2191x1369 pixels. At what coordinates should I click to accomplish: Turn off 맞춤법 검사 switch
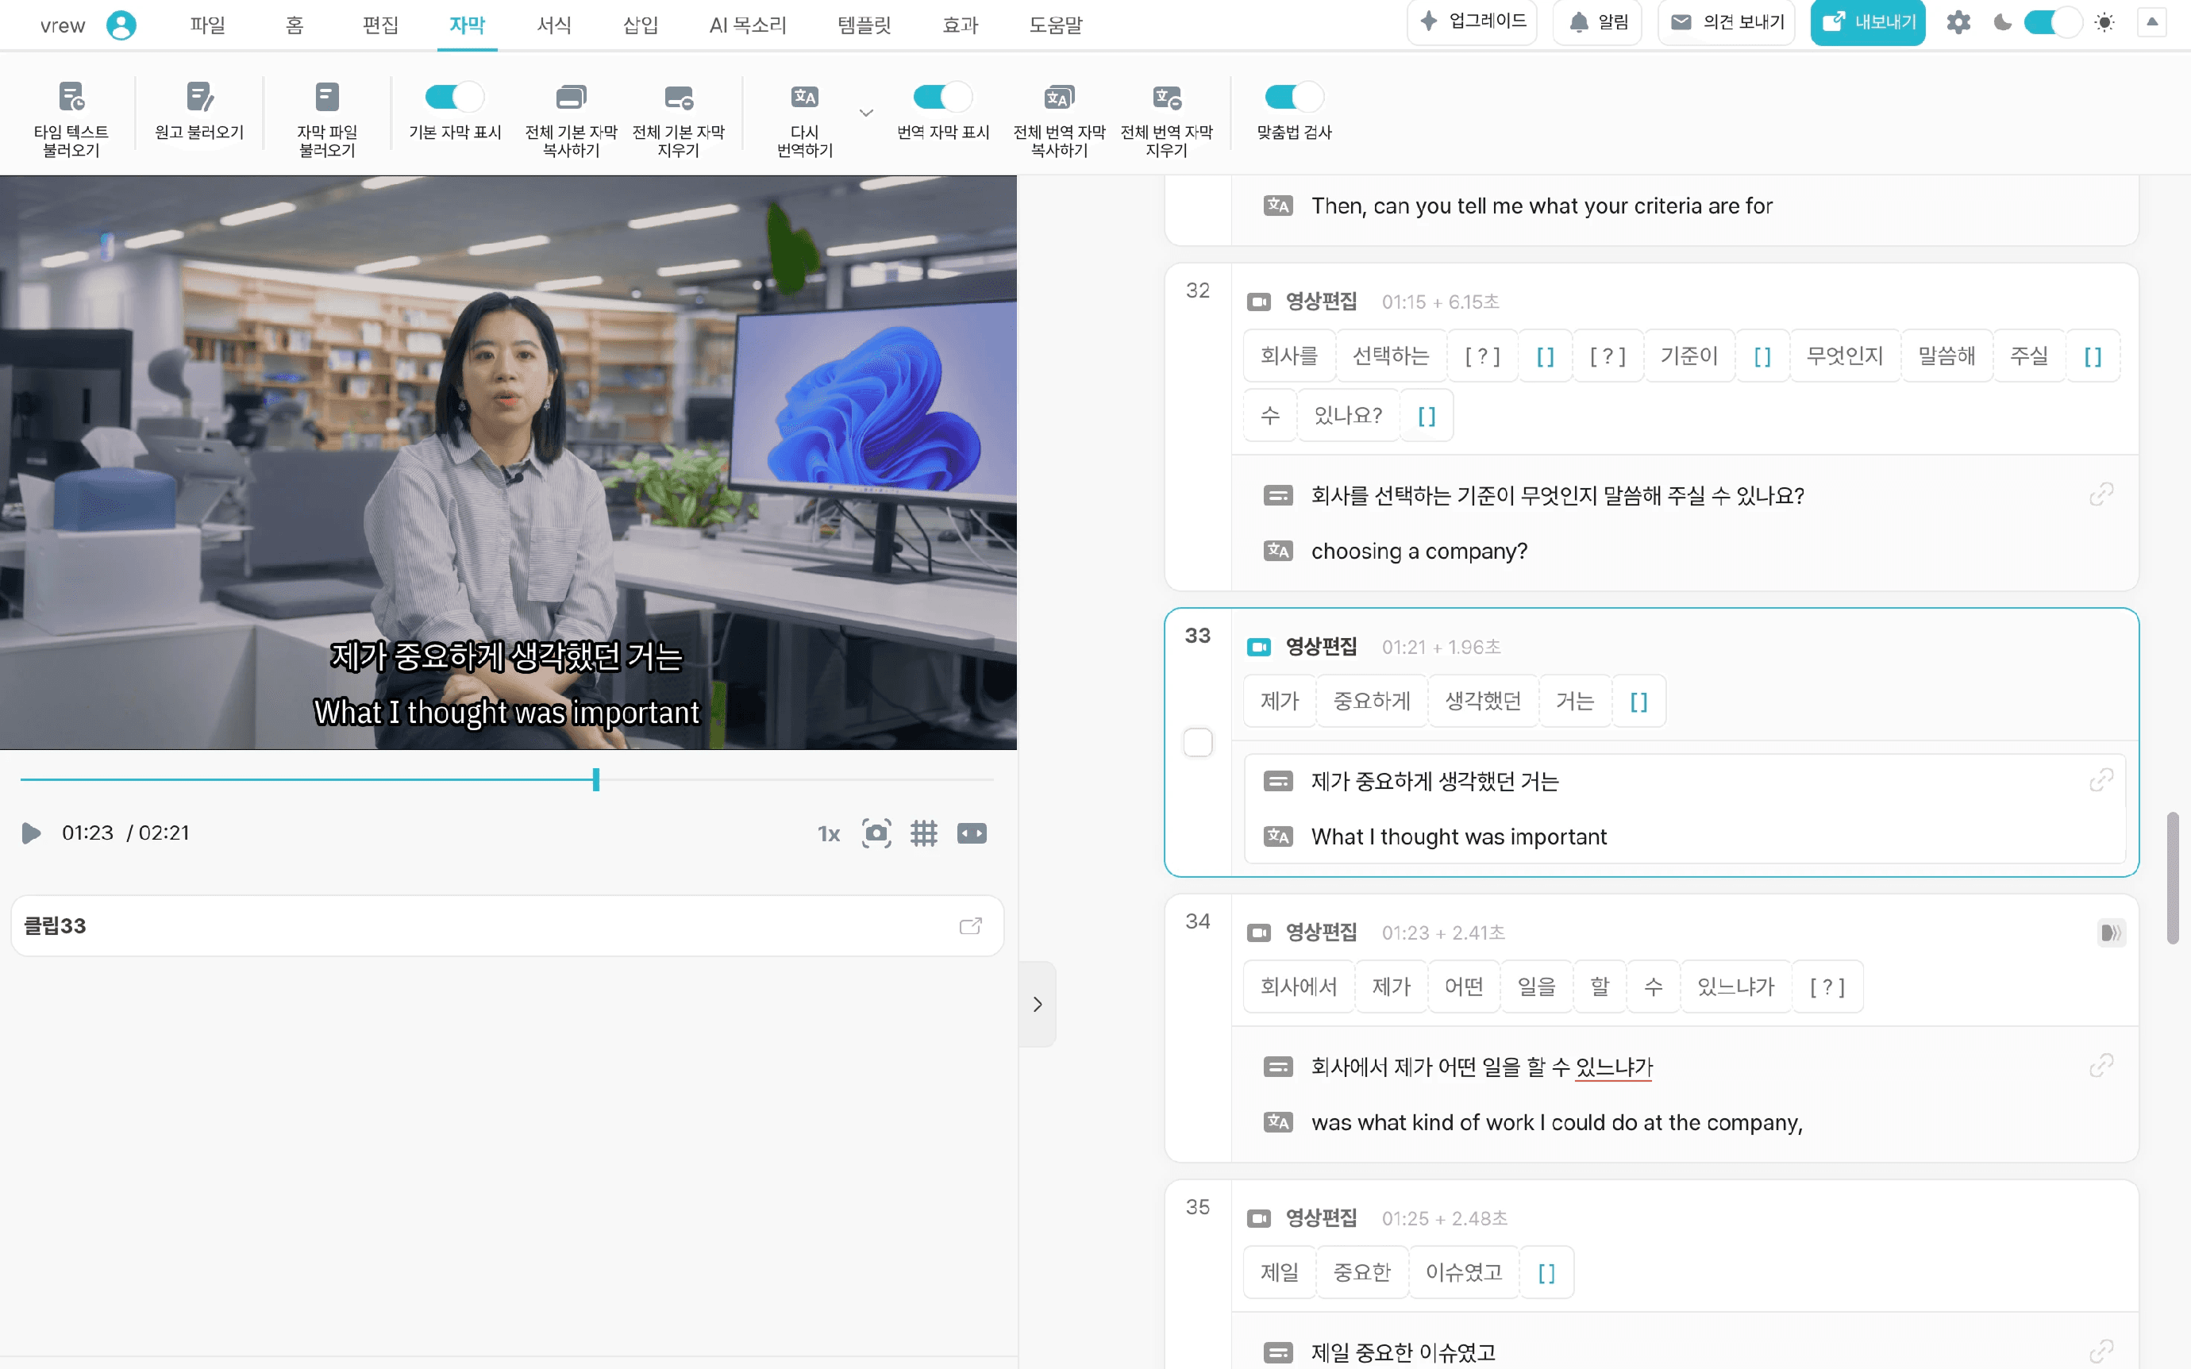[1294, 97]
